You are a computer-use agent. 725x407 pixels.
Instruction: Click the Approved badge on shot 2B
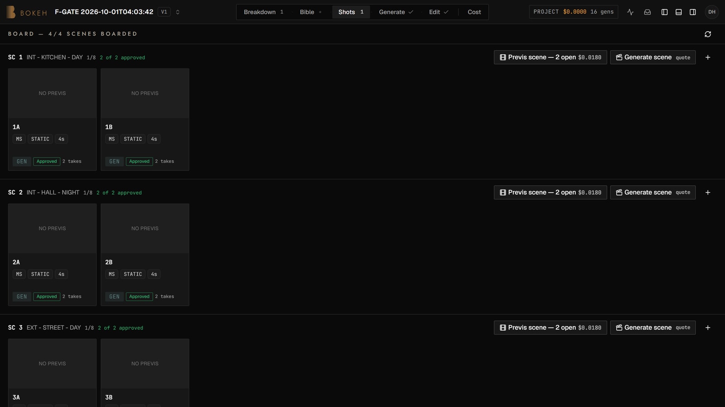(x=139, y=297)
